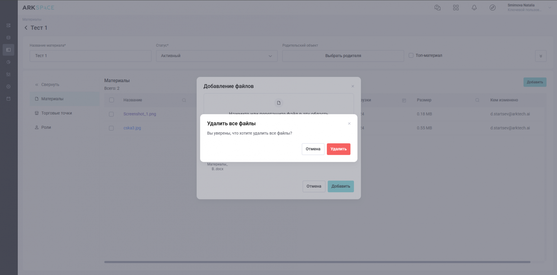Viewport: 557px width, 275px height.
Task: Open the notifications bell icon
Action: coord(474,8)
